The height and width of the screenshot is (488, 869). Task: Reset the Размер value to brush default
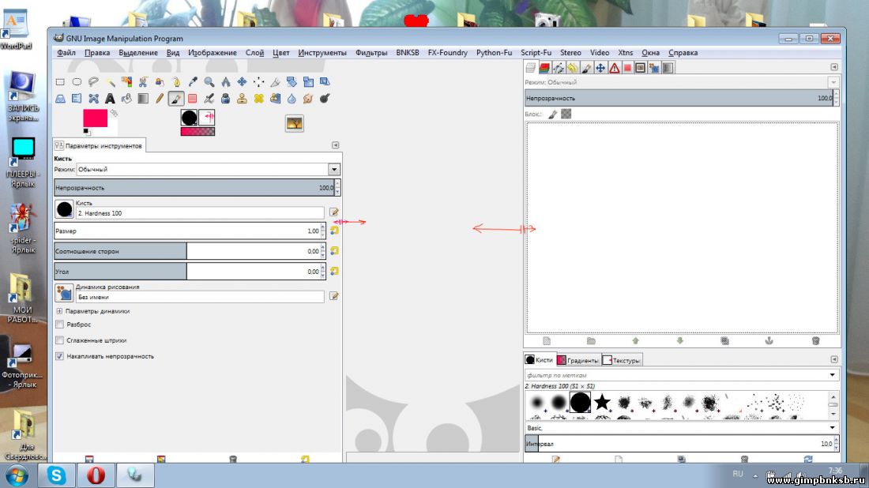(334, 231)
